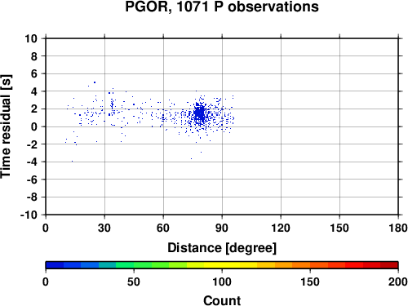
Task: Click the isolated data point near 5 s residual
Action: pos(95,82)
